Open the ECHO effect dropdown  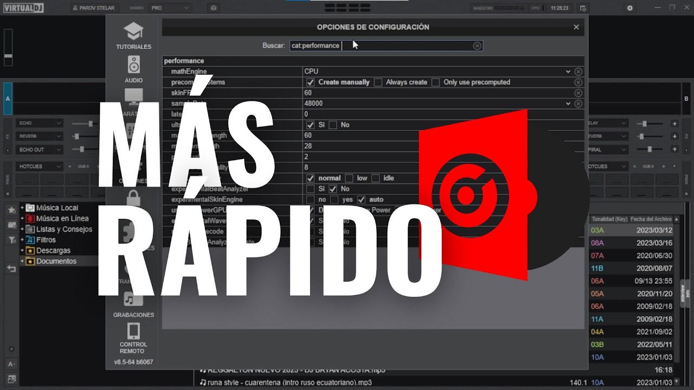pos(40,123)
